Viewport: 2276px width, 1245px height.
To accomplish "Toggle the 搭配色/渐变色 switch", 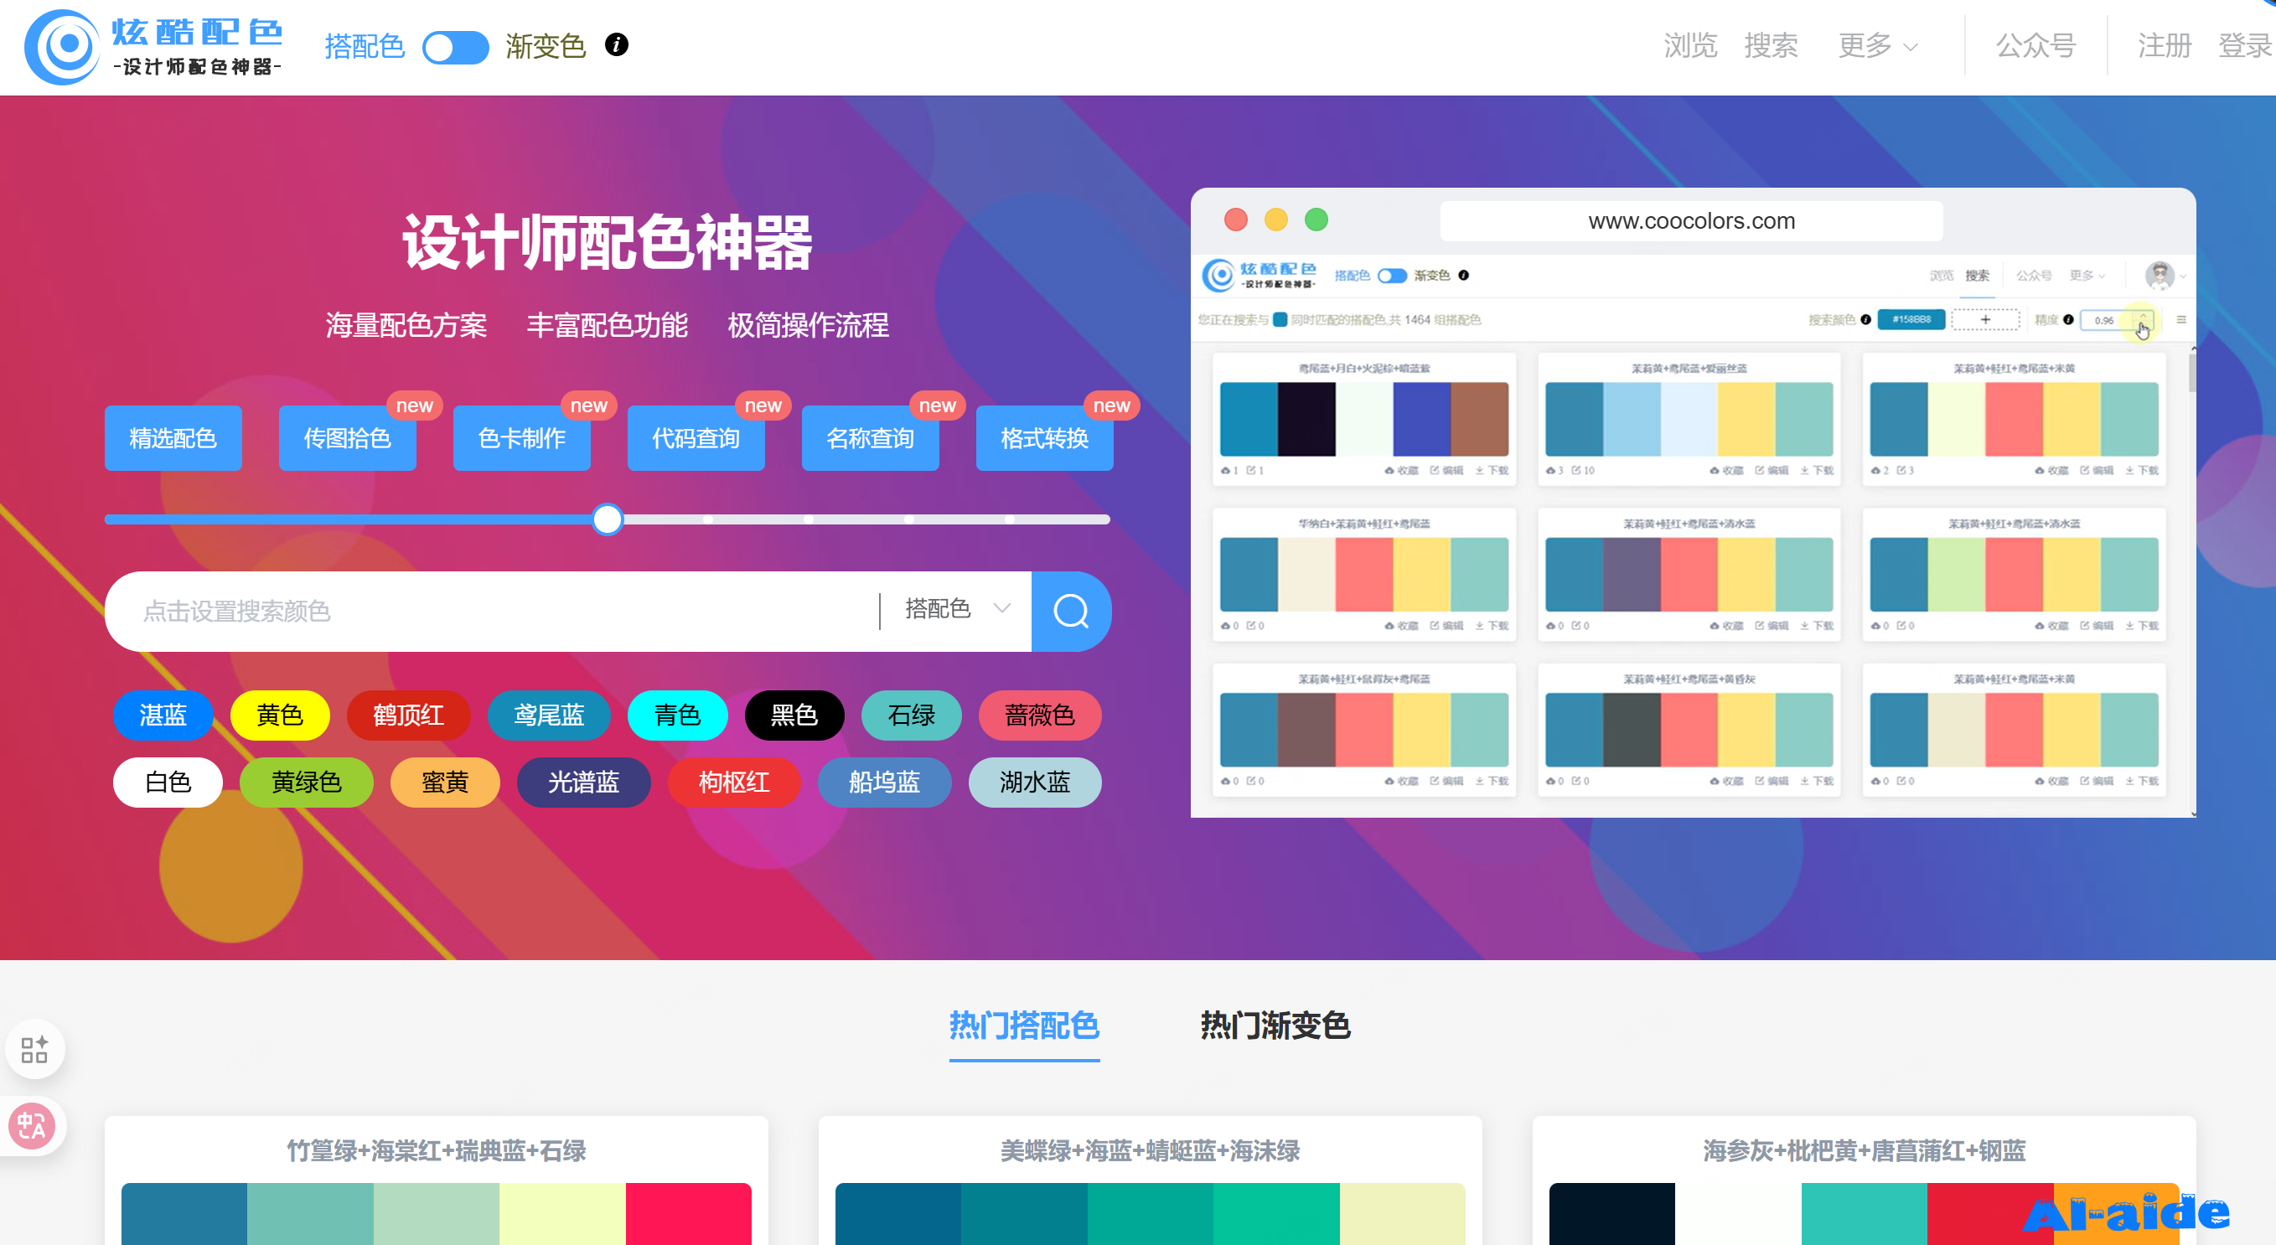I will coord(455,47).
